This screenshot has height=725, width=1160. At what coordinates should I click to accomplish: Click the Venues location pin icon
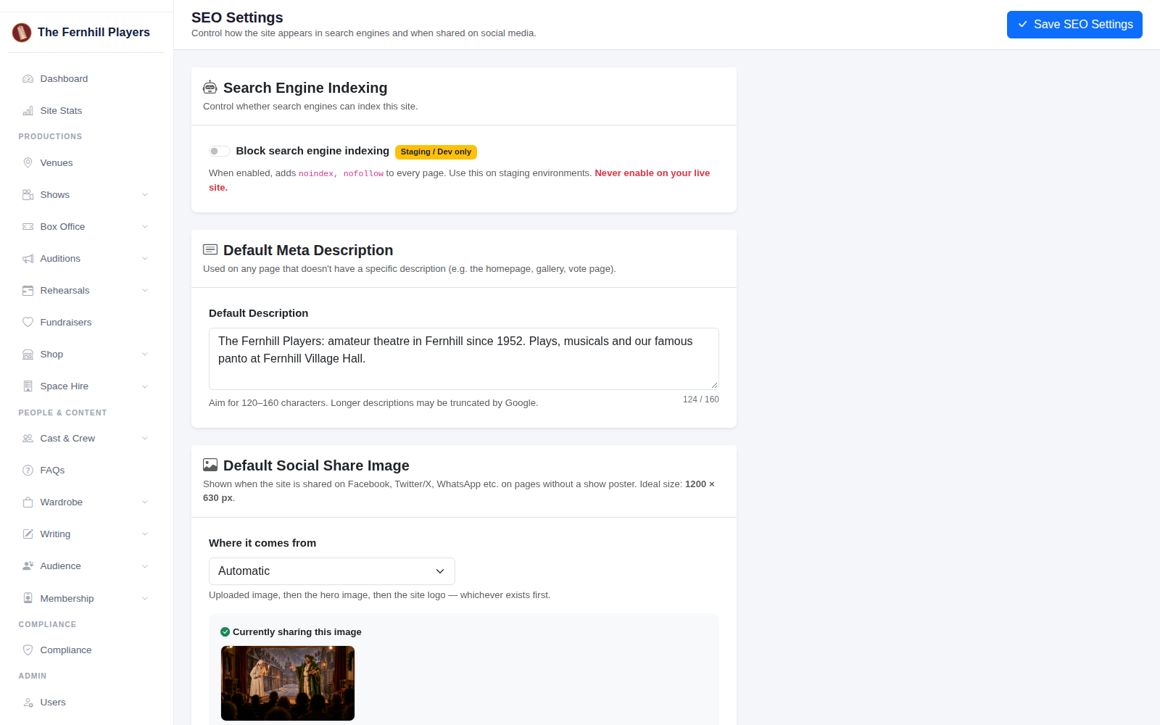pyautogui.click(x=28, y=163)
